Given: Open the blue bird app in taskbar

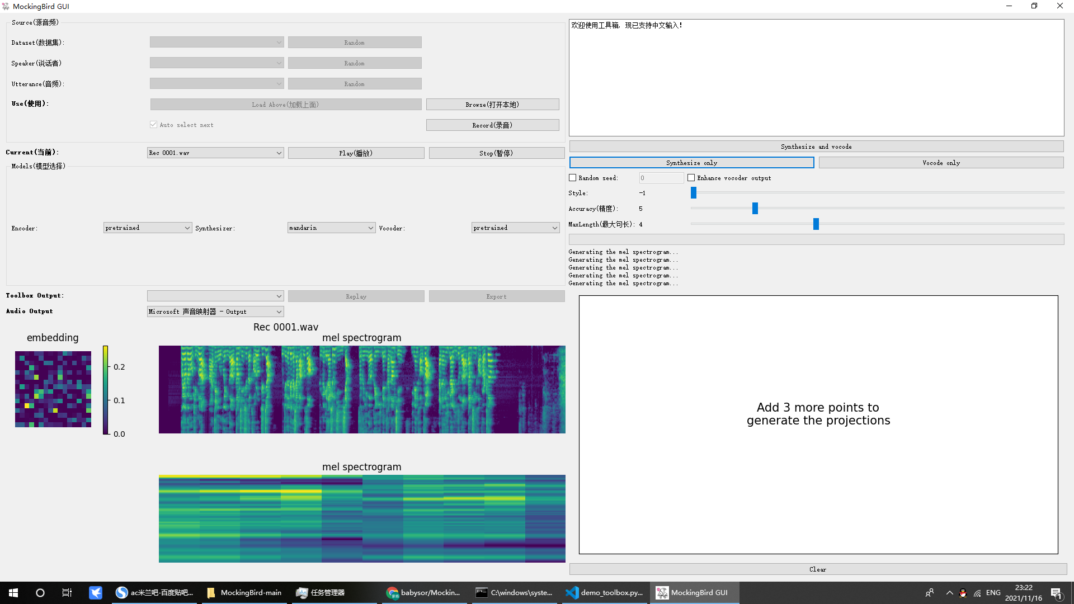Looking at the screenshot, I should [x=96, y=593].
